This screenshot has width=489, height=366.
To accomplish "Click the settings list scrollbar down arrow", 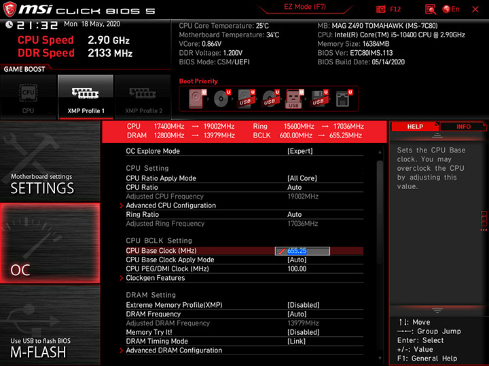I will [380, 359].
